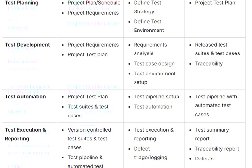Select the Requirements analysis bullet item
The height and width of the screenshot is (168, 252).
pos(150,49)
